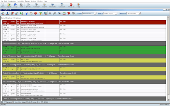Click the red flag icon

pos(69,13)
